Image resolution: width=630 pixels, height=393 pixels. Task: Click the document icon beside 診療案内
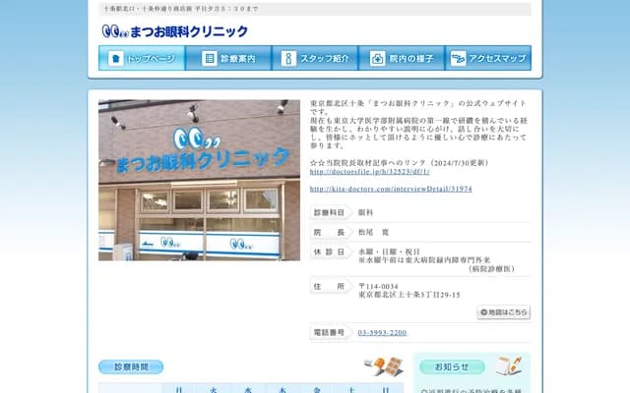[209, 58]
